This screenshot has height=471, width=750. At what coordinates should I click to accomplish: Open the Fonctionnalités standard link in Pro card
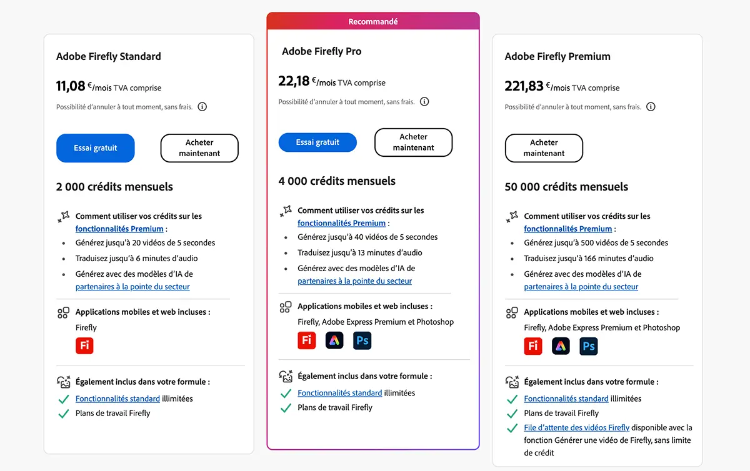tap(340, 392)
